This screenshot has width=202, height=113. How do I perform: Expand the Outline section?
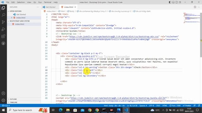[x=13, y=99]
